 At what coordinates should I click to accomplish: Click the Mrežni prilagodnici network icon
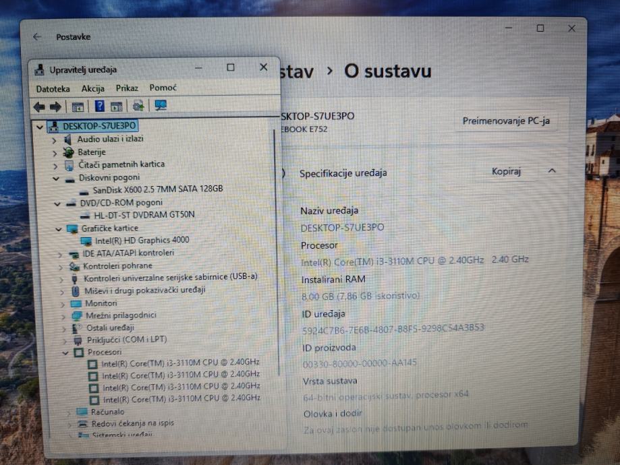77,315
